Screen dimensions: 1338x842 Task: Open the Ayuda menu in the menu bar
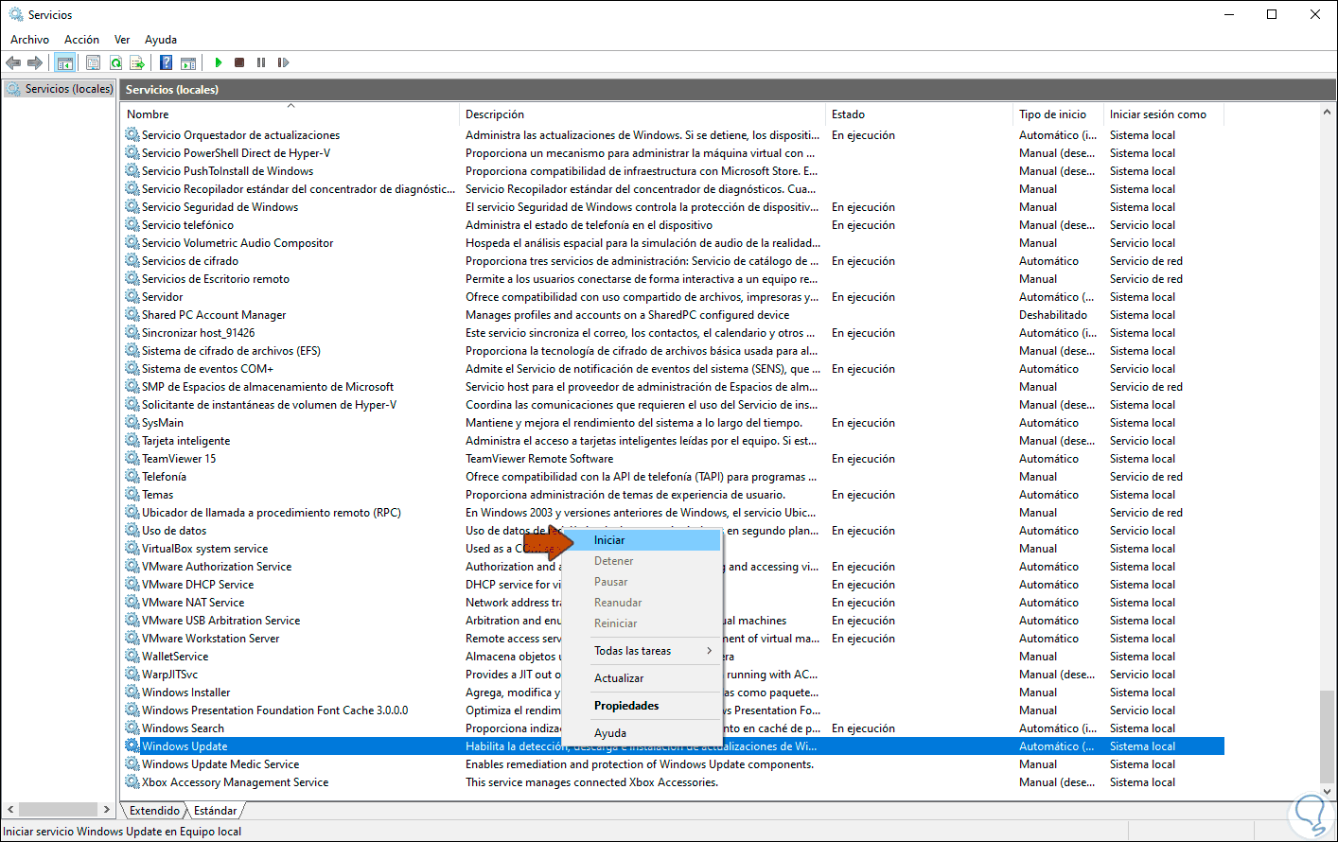pos(161,40)
